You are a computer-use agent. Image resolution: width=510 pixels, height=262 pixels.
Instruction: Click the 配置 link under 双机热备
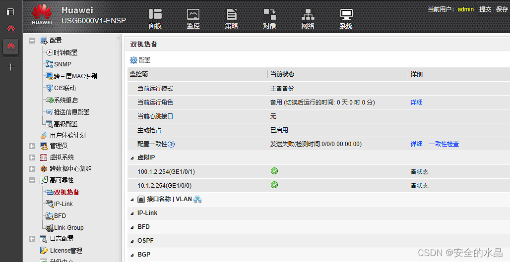click(144, 60)
